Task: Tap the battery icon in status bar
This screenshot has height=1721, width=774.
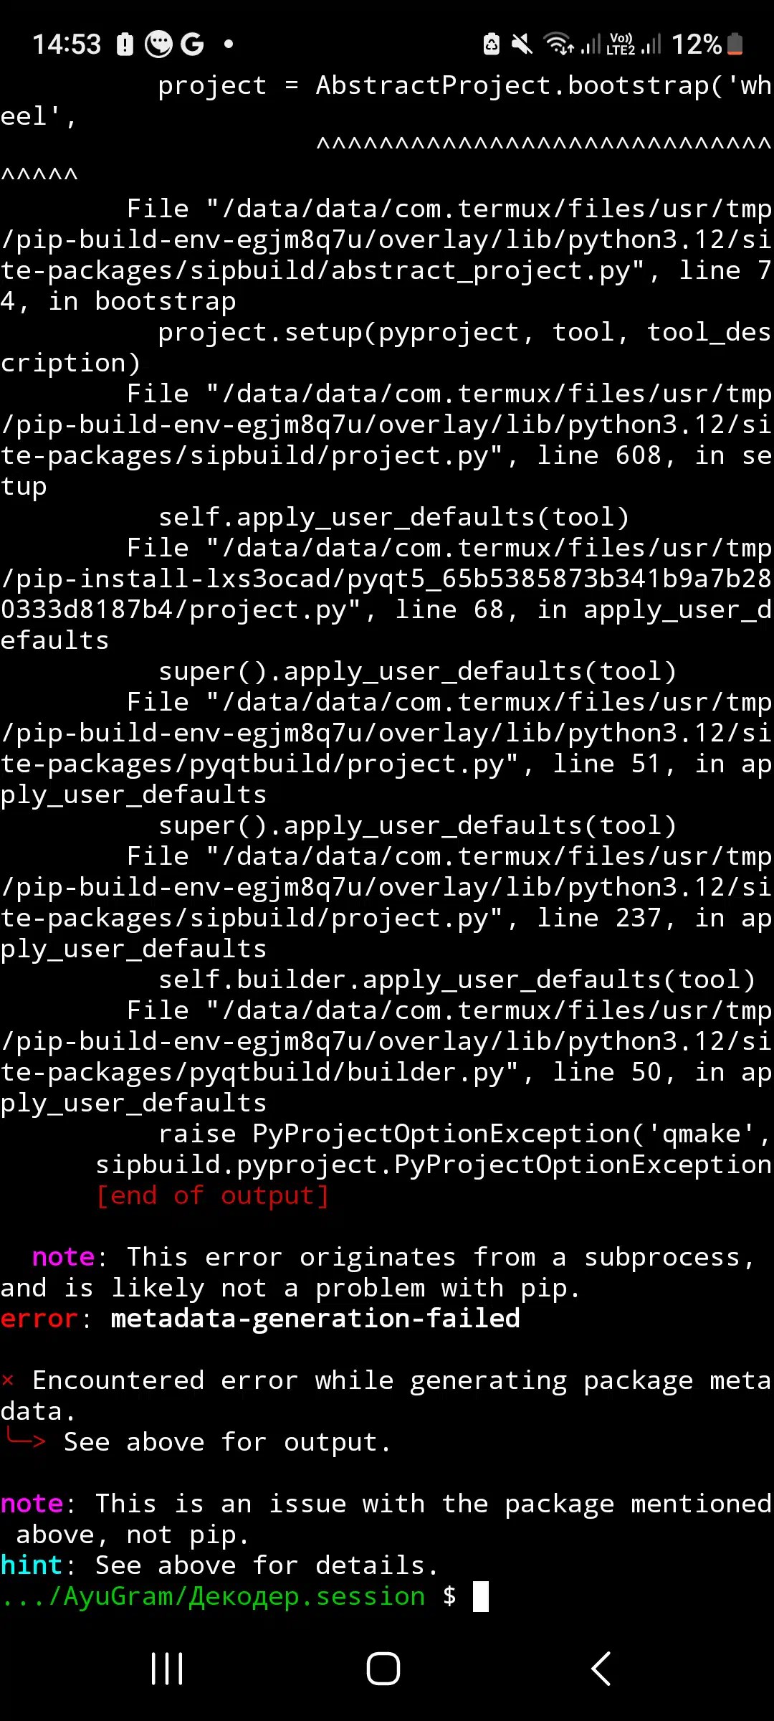Action: 735,44
